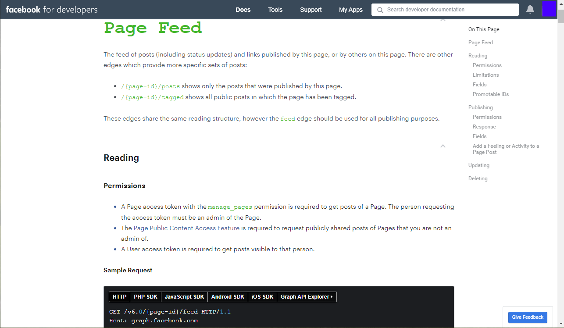Go to Promotable IDs in sidebar
The height and width of the screenshot is (328, 564).
(491, 94)
